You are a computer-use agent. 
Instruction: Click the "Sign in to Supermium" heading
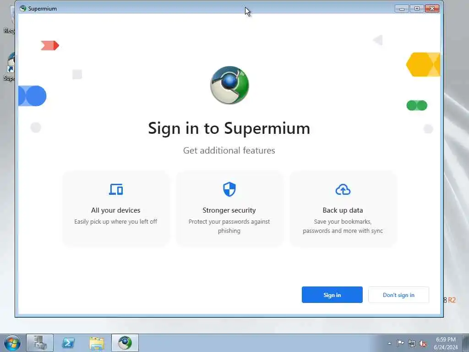click(229, 128)
